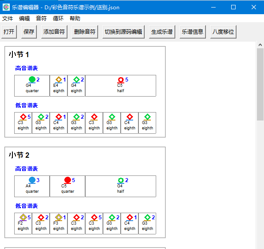Open the 编辑 menu

click(x=24, y=18)
